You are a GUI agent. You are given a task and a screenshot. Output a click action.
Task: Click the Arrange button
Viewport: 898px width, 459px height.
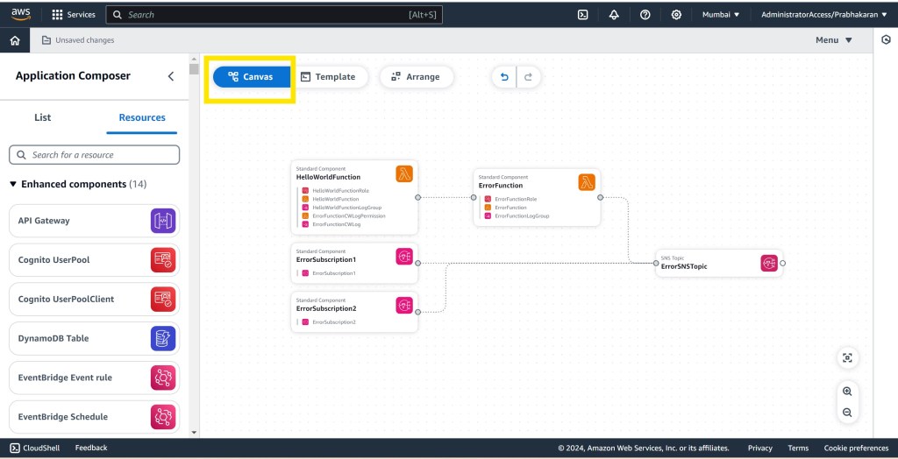click(x=416, y=77)
